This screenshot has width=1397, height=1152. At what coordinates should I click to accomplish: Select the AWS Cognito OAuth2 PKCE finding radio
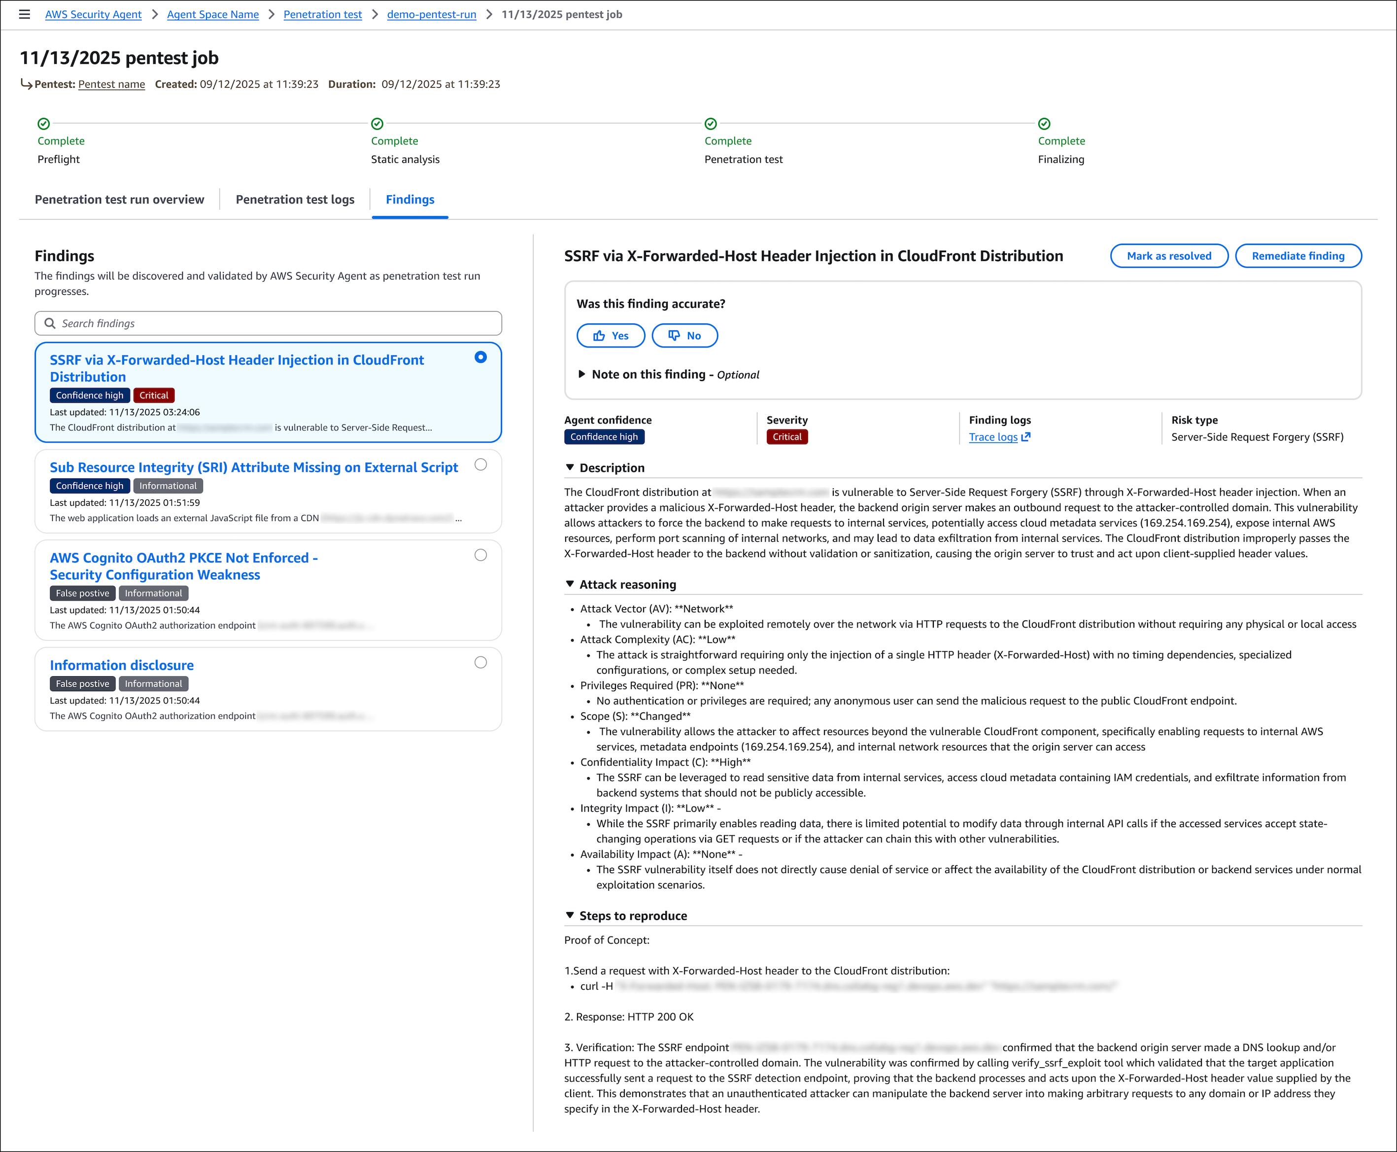tap(480, 555)
